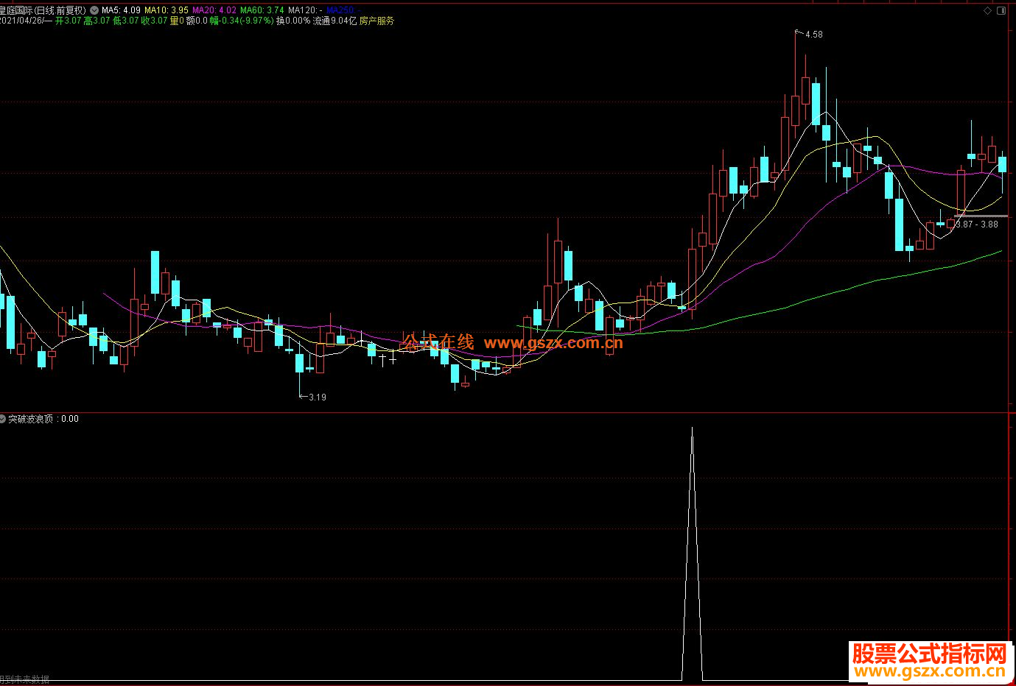Viewport: 1016px width, 686px height.
Task: Select the MA20: 4.02 label
Action: click(214, 11)
